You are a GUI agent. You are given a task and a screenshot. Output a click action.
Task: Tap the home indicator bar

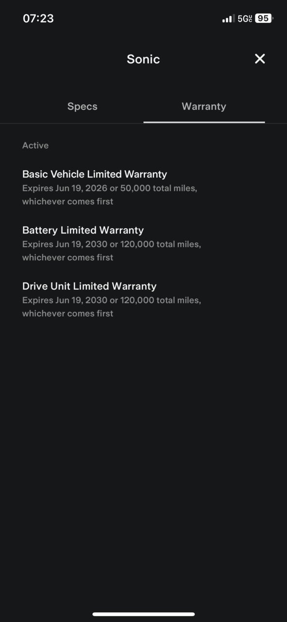(144, 614)
